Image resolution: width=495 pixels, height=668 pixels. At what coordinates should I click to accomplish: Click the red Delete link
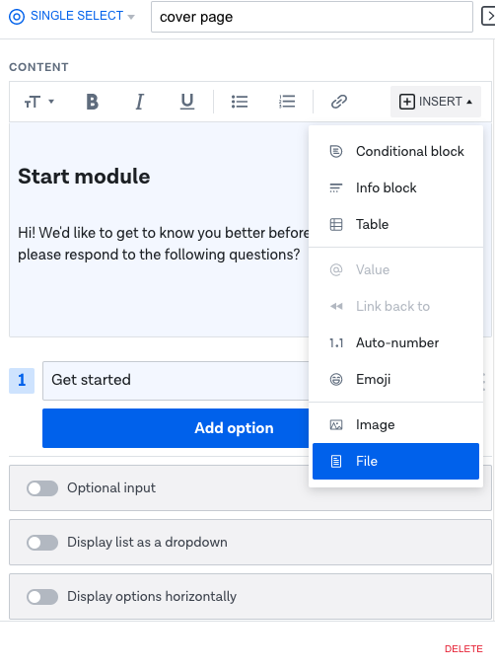point(463,649)
